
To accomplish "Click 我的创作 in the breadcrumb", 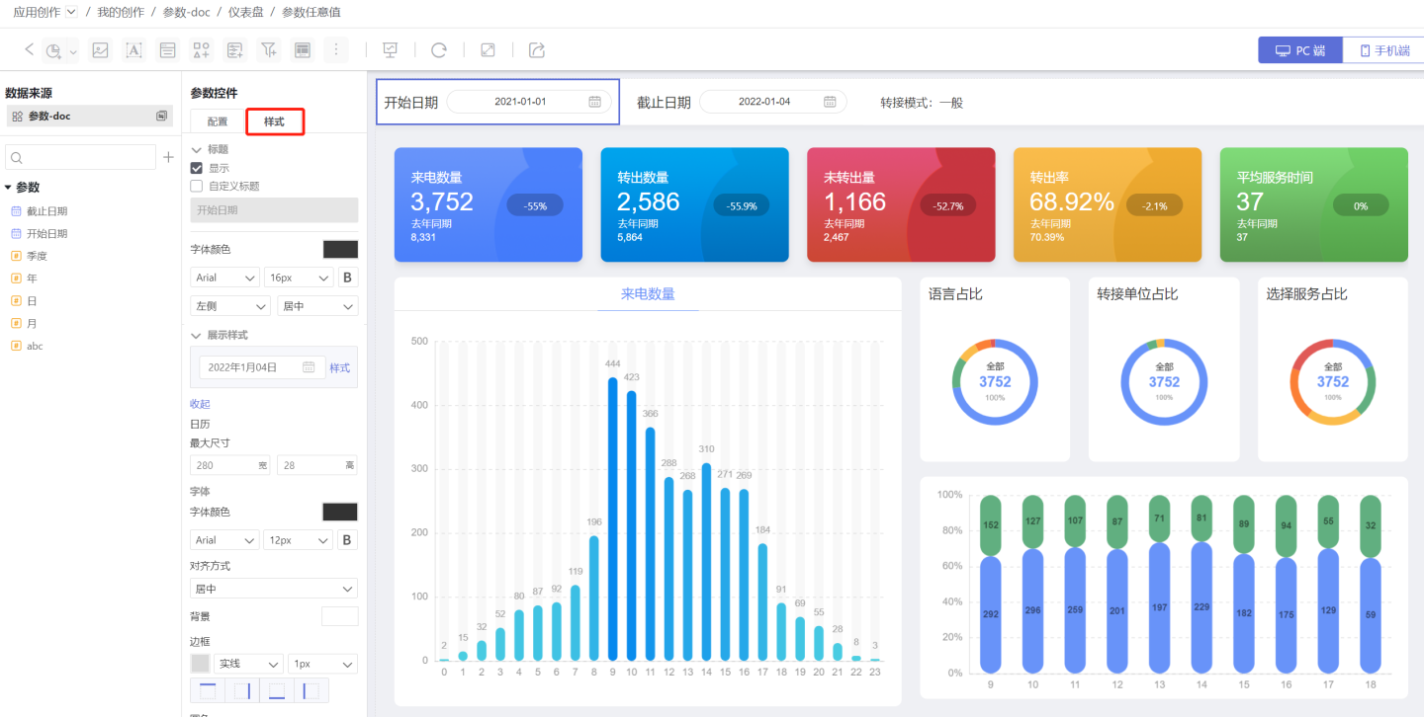I will click(121, 12).
